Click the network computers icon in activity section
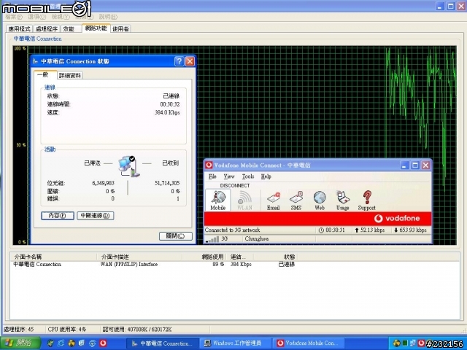Image resolution: width=467 pixels, height=350 pixels. point(129,167)
